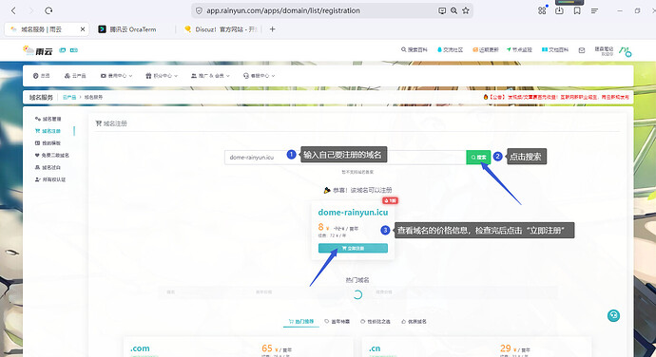This screenshot has width=656, height=357.
Task: Bookmark page with the address bar star icon
Action: pyautogui.click(x=466, y=10)
